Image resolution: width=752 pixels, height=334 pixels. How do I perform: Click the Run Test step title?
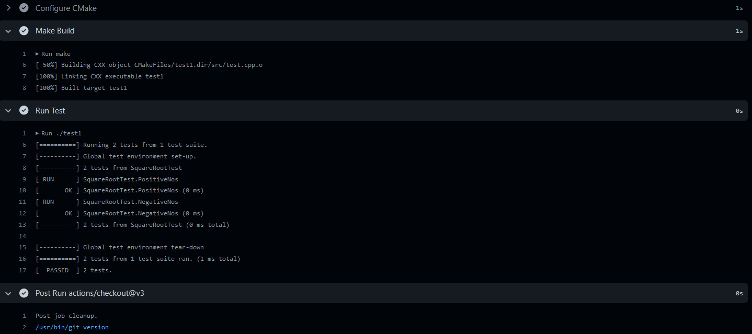point(50,110)
